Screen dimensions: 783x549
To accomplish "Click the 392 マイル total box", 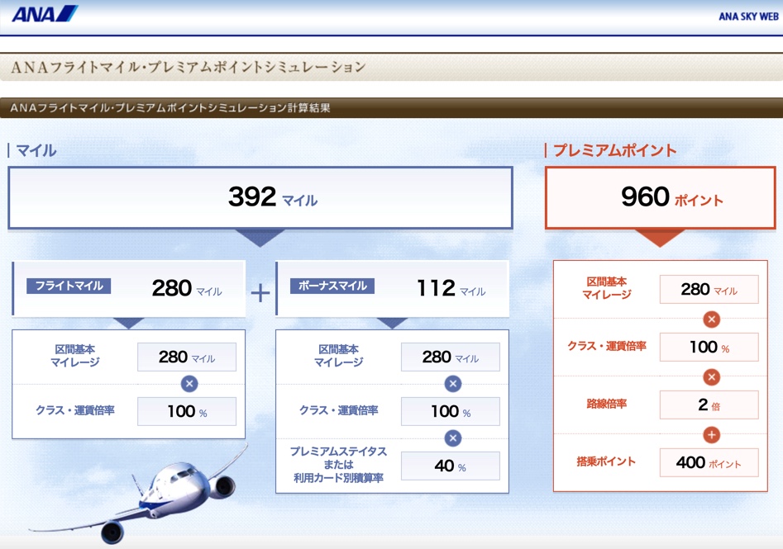I will [x=260, y=197].
